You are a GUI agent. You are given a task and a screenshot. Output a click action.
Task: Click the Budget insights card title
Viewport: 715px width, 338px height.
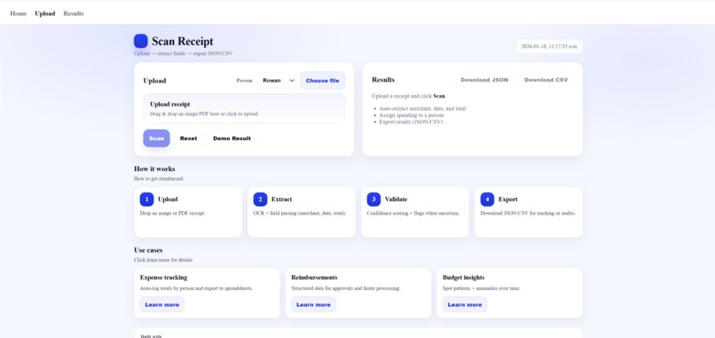point(463,278)
